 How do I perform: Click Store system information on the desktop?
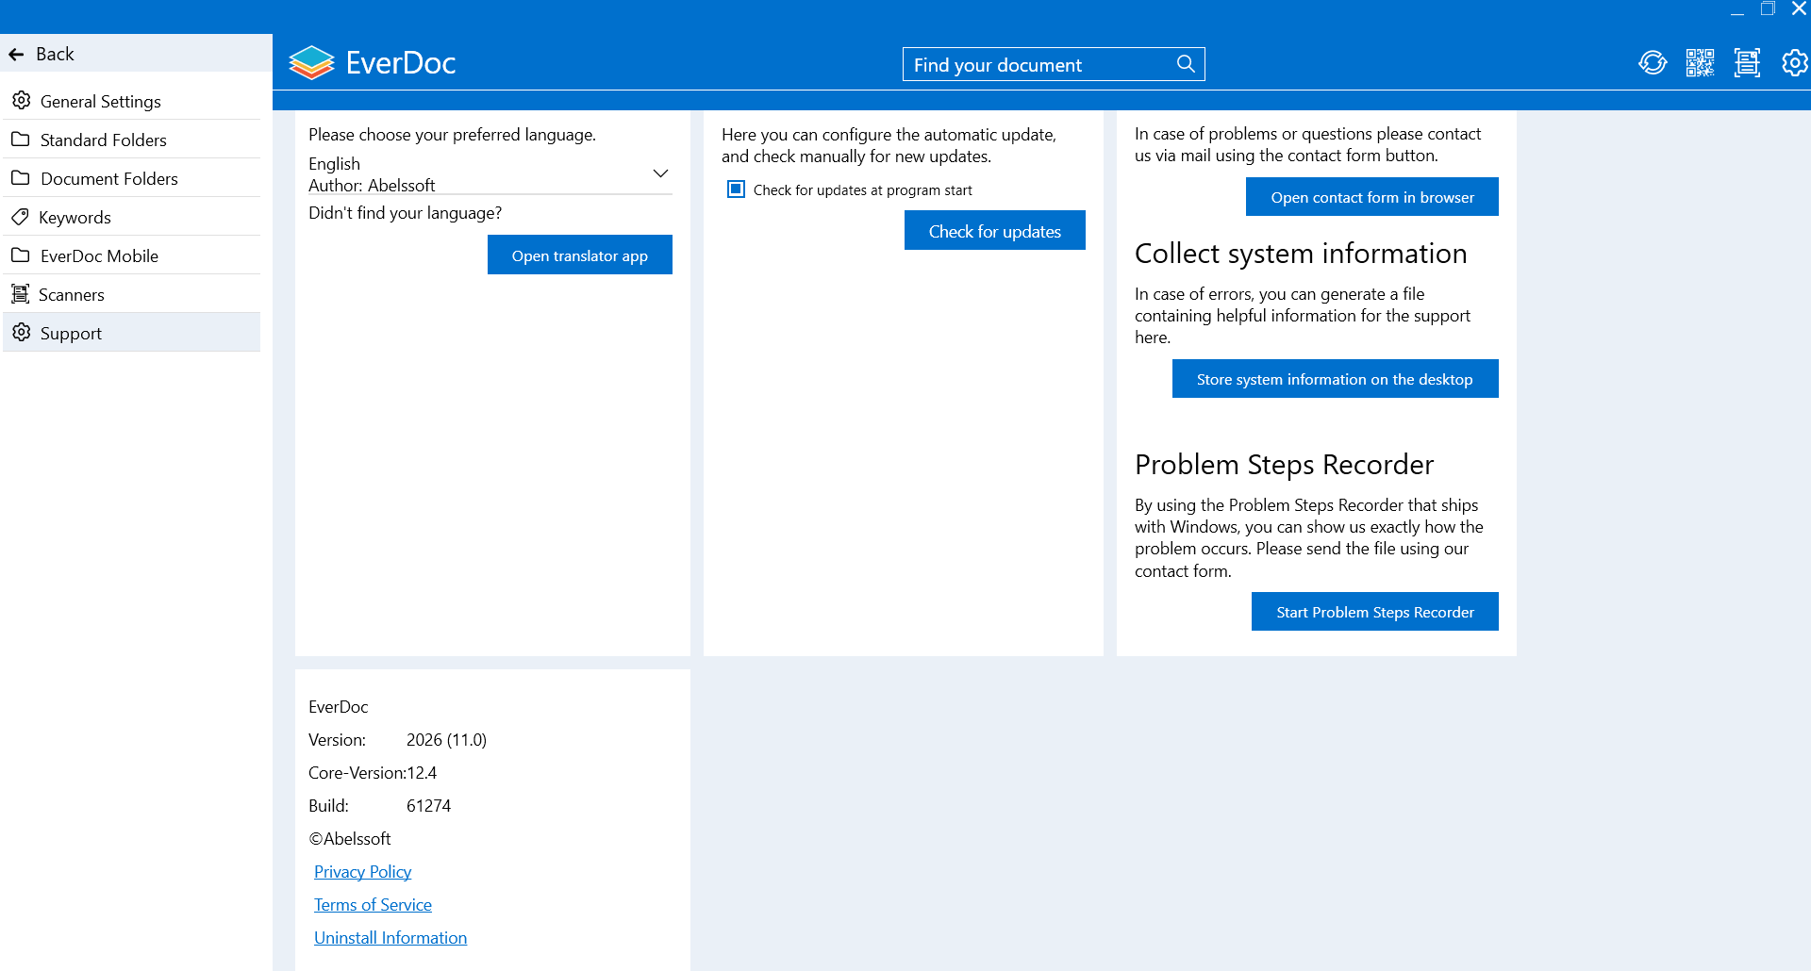1335,378
